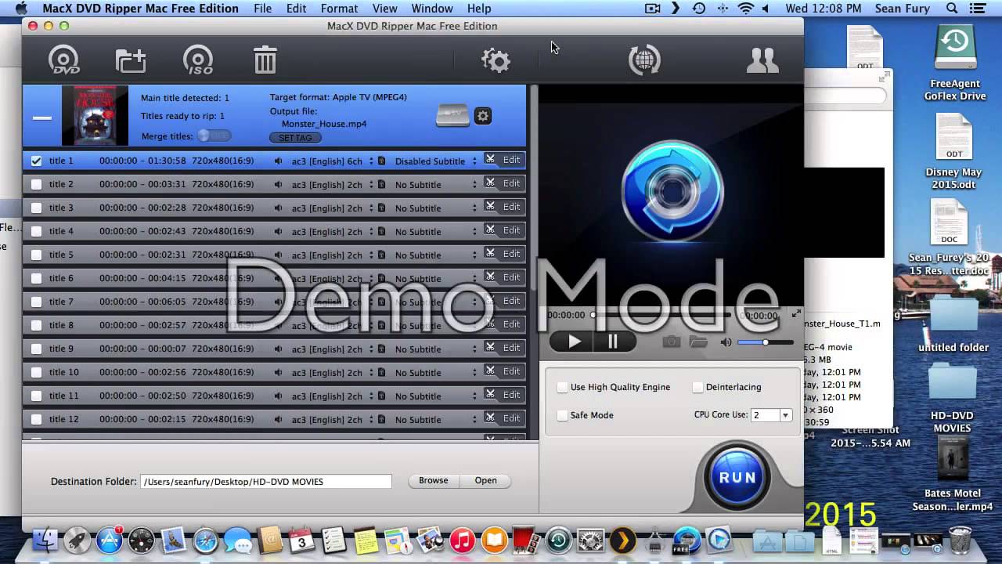Open the snapshot folder icon under the preview
This screenshot has height=564, width=1002.
click(698, 342)
